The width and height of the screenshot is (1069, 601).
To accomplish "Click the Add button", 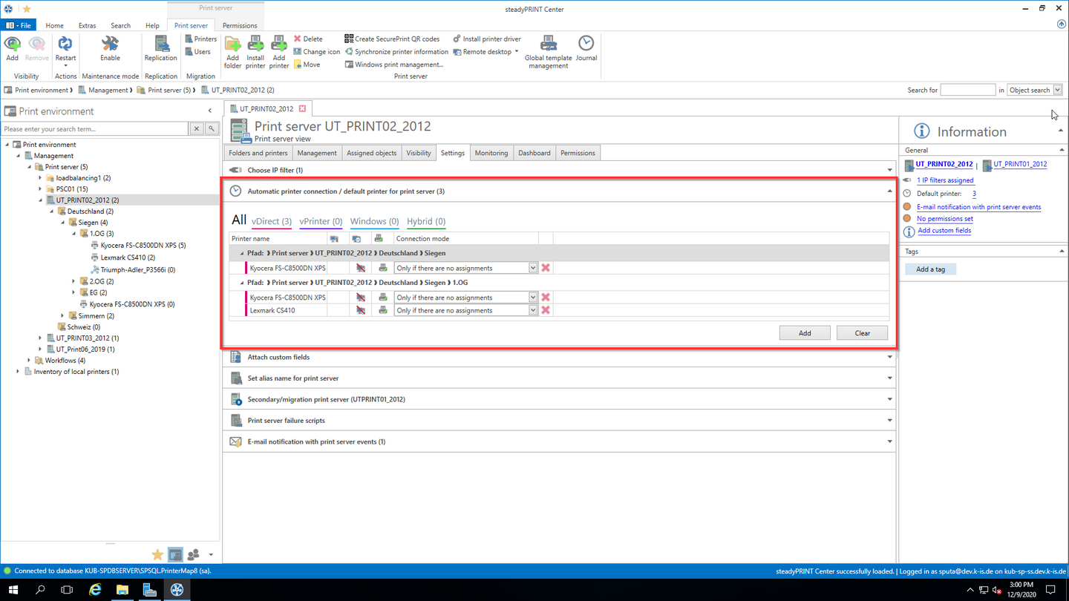I will coord(805,333).
